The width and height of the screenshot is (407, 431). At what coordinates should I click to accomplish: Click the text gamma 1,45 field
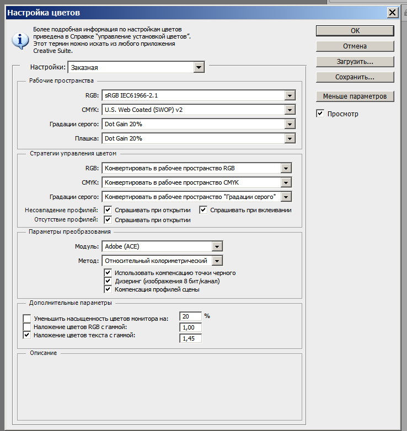[190, 338]
